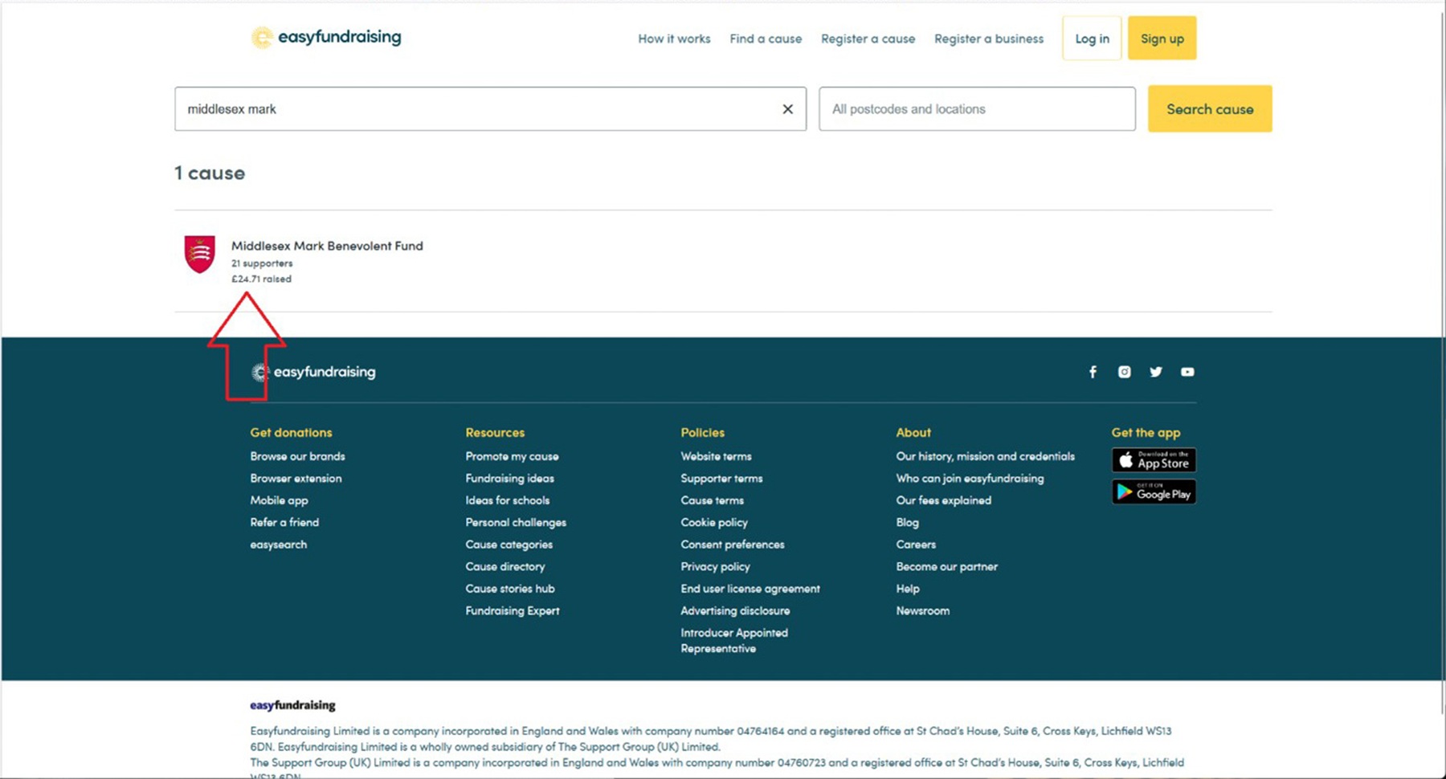Open the Personal challenges link
The image size is (1446, 779).
tap(516, 522)
